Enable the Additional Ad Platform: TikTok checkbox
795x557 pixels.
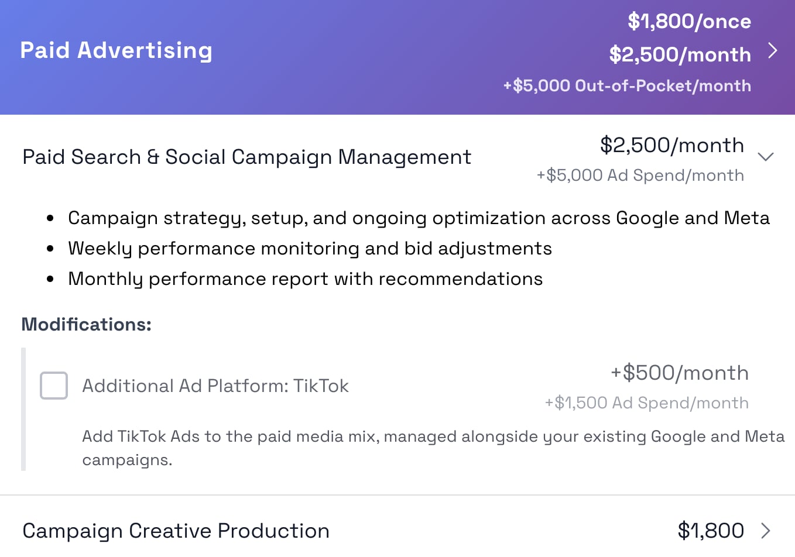(54, 386)
